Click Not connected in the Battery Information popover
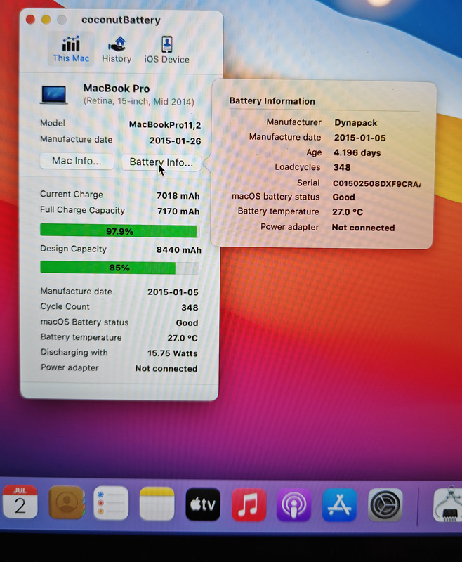The image size is (462, 562). pos(363,228)
